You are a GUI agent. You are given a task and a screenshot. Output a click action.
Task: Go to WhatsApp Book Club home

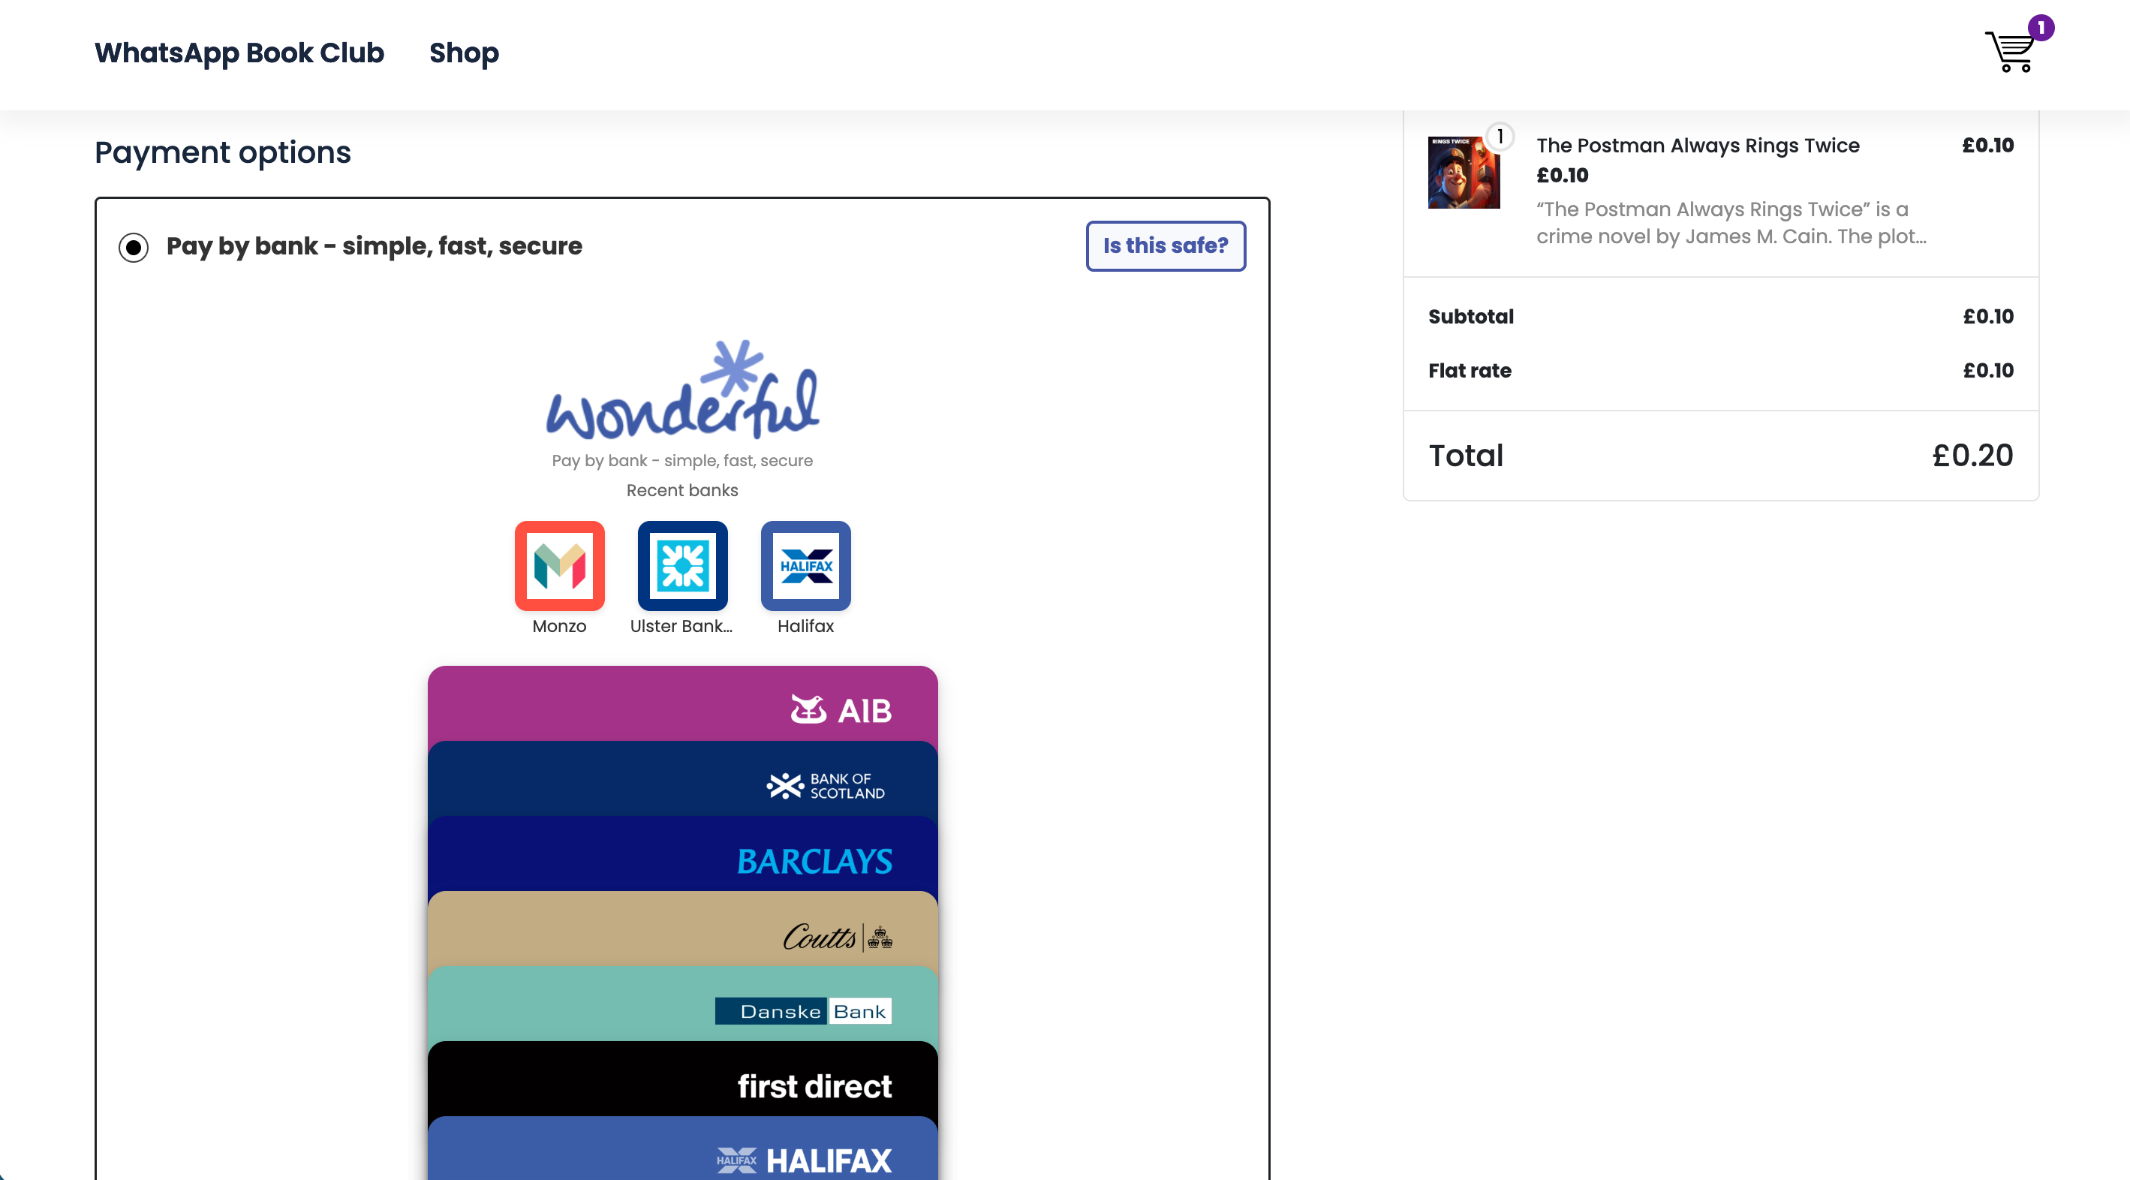pyautogui.click(x=239, y=53)
